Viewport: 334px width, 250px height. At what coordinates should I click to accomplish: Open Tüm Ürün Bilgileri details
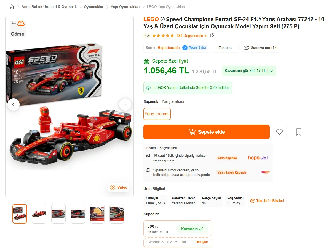coord(267,201)
